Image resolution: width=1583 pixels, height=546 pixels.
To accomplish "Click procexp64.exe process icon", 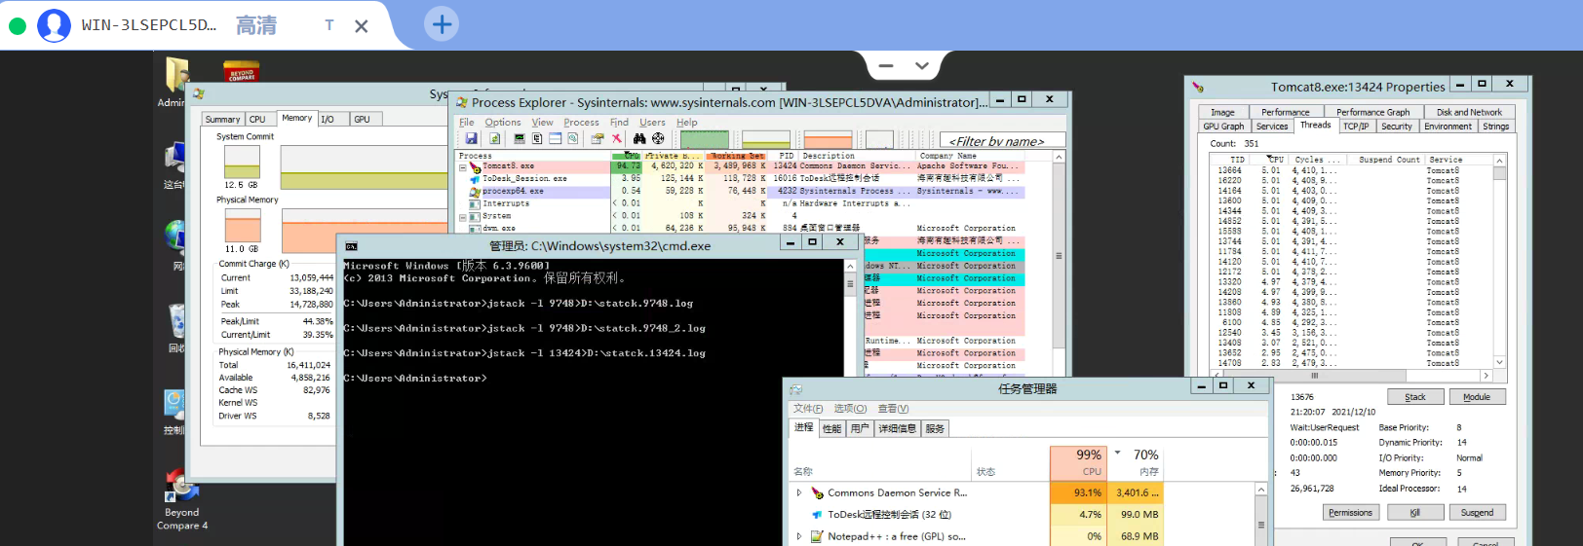I will click(475, 192).
